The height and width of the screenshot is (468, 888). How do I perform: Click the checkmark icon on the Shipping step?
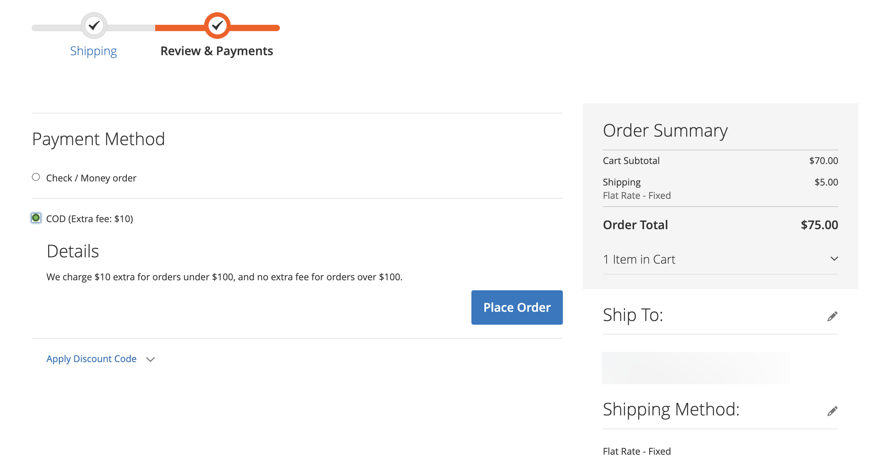pyautogui.click(x=94, y=26)
